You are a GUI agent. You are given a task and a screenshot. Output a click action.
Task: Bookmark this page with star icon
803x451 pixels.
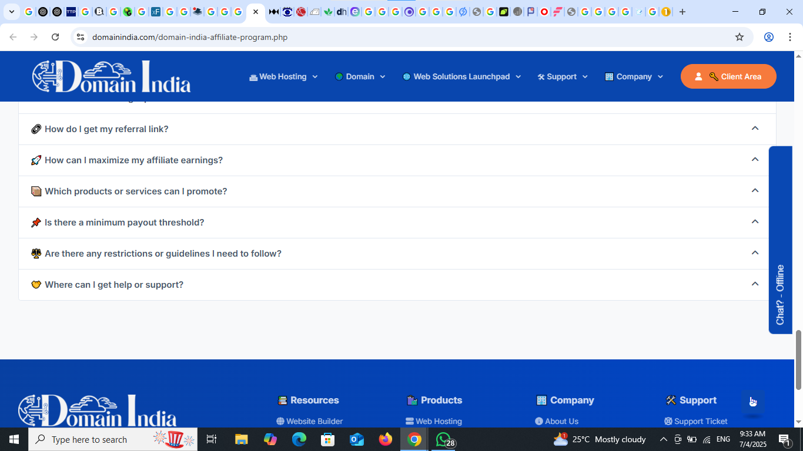(x=740, y=37)
